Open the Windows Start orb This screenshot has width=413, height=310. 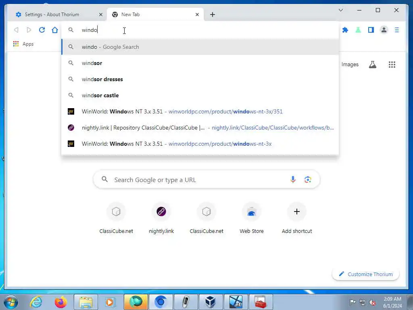pos(11,302)
